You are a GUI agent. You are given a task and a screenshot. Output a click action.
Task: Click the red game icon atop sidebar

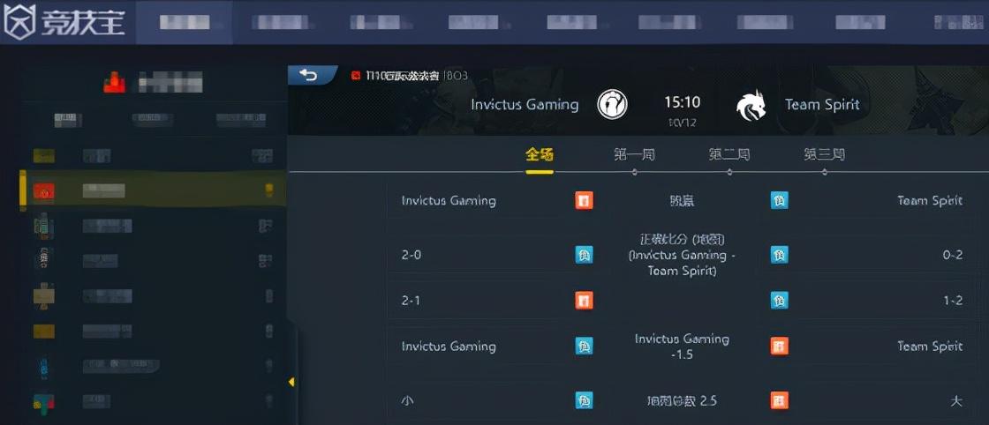pos(115,83)
